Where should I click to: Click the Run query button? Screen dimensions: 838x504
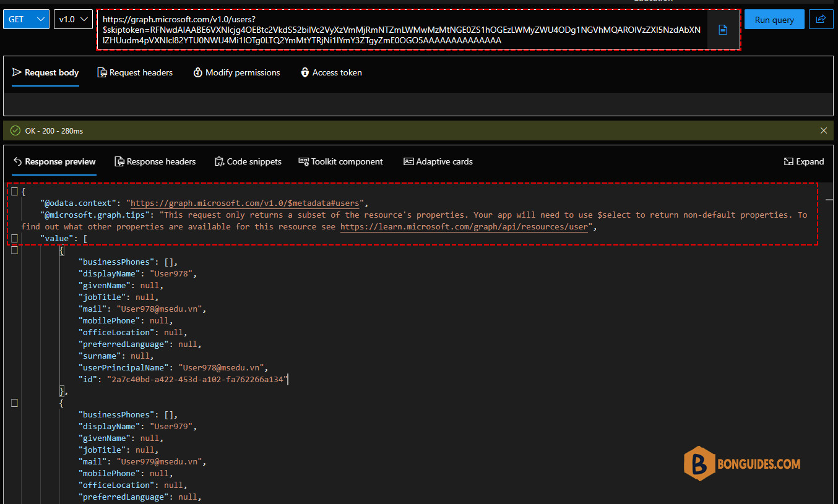(x=774, y=19)
